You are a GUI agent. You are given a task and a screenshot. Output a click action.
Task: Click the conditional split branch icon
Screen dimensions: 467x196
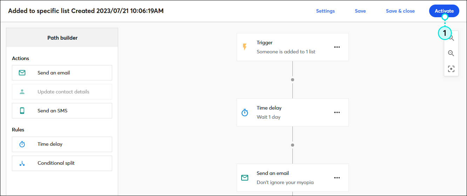[22, 163]
